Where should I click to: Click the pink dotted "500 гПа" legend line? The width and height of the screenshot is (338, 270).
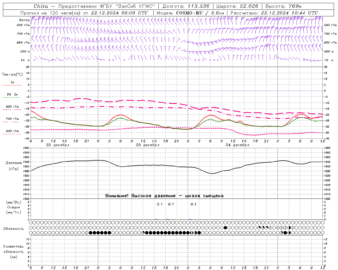pos(12,134)
